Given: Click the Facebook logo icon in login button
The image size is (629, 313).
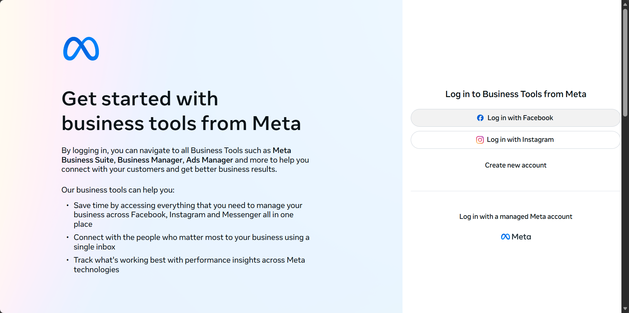Looking at the screenshot, I should 480,118.
